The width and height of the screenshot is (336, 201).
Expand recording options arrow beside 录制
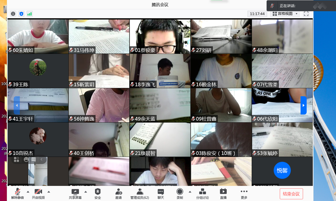pyautogui.click(x=190, y=192)
